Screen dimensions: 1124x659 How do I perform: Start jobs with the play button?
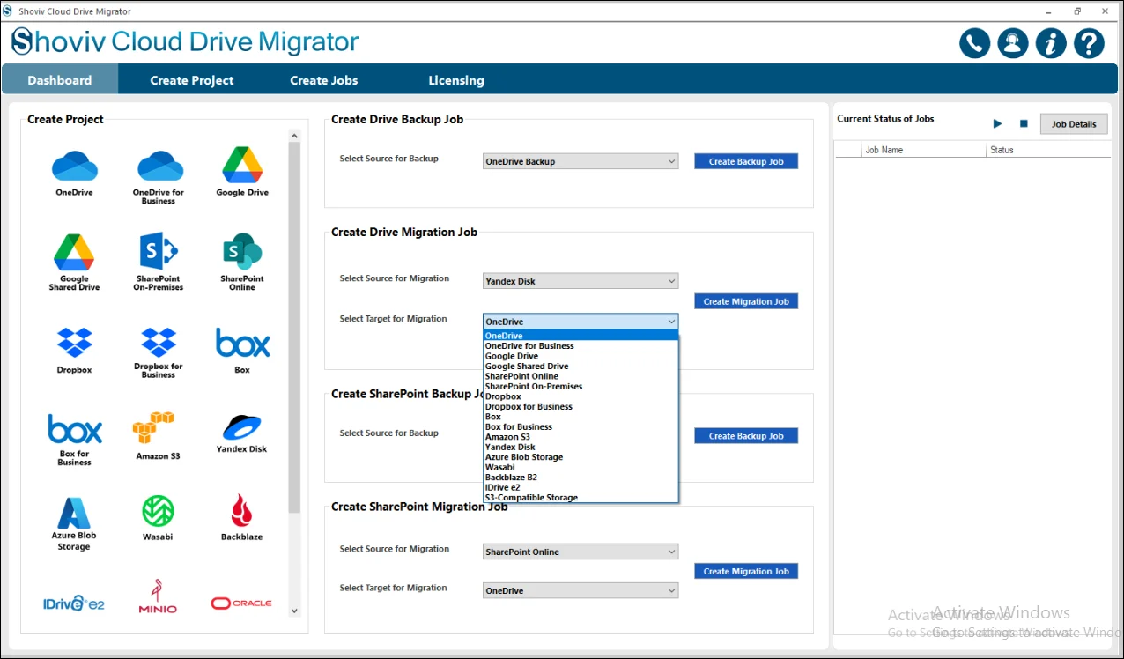click(998, 124)
